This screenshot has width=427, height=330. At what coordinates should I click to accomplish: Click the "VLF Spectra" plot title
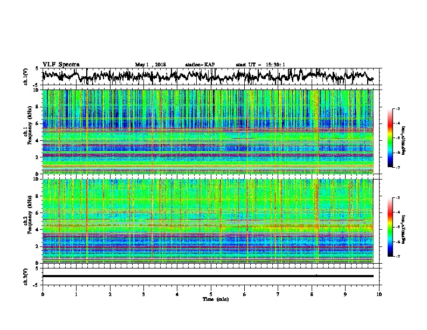pos(61,65)
